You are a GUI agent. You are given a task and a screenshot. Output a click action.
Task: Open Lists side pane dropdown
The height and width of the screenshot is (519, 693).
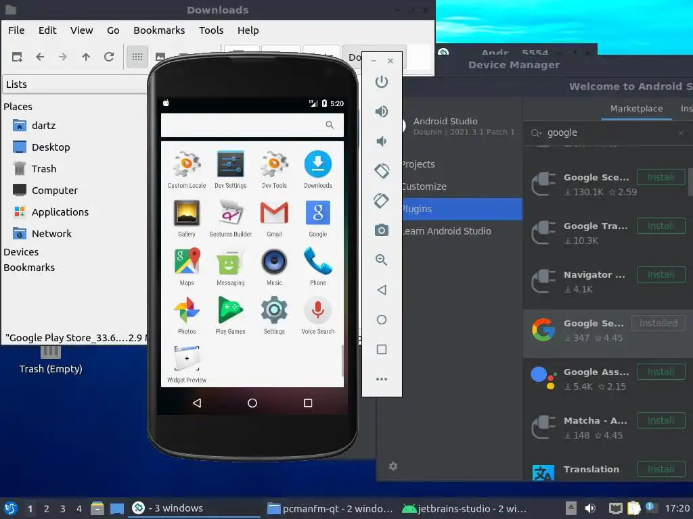coord(75,84)
